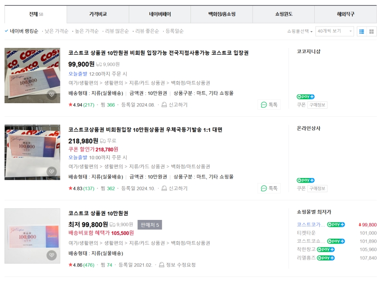Click delivery truck icon beside 218,980원
Viewport: 381px width, 282px height.
click(x=103, y=141)
